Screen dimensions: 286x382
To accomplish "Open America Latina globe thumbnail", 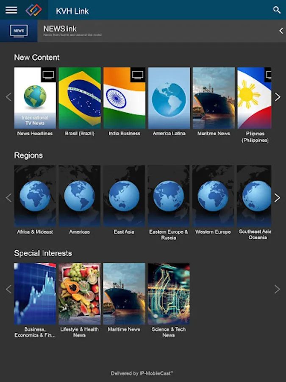I will 169,98.
